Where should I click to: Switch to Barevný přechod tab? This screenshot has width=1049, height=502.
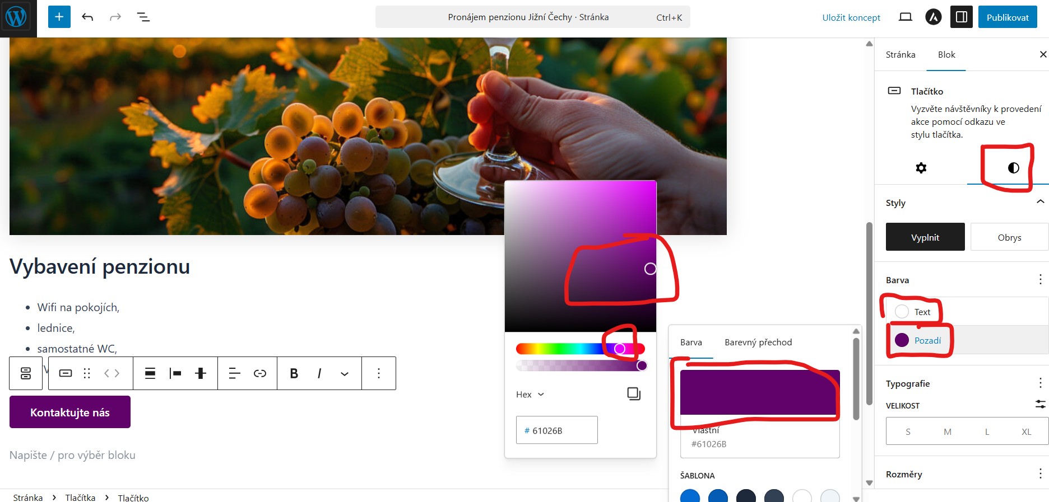(x=758, y=342)
